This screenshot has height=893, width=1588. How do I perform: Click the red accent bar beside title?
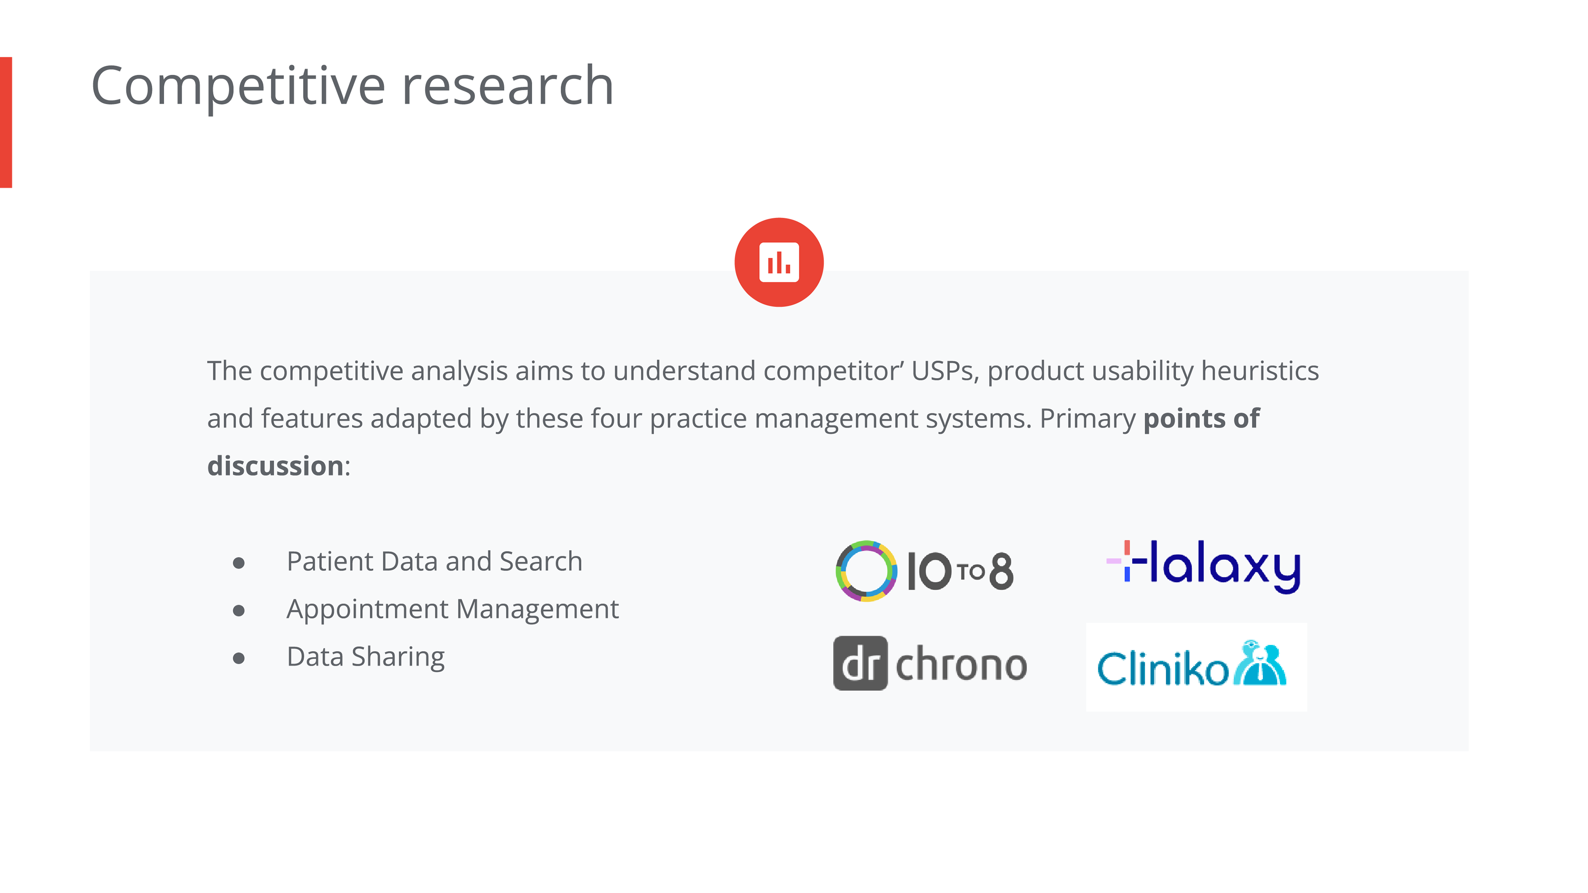6,122
